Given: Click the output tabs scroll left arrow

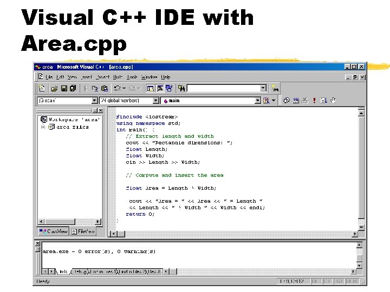Looking at the screenshot, I should click(x=45, y=271).
